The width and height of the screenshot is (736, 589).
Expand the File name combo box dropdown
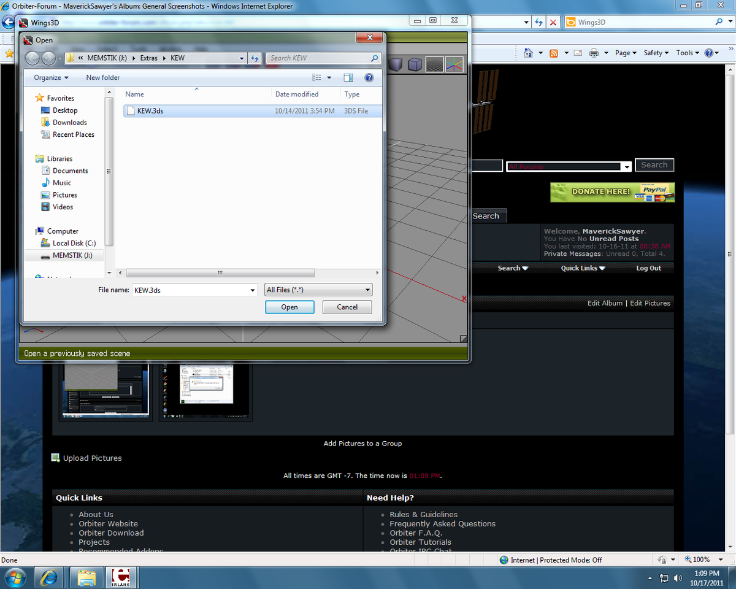click(252, 290)
